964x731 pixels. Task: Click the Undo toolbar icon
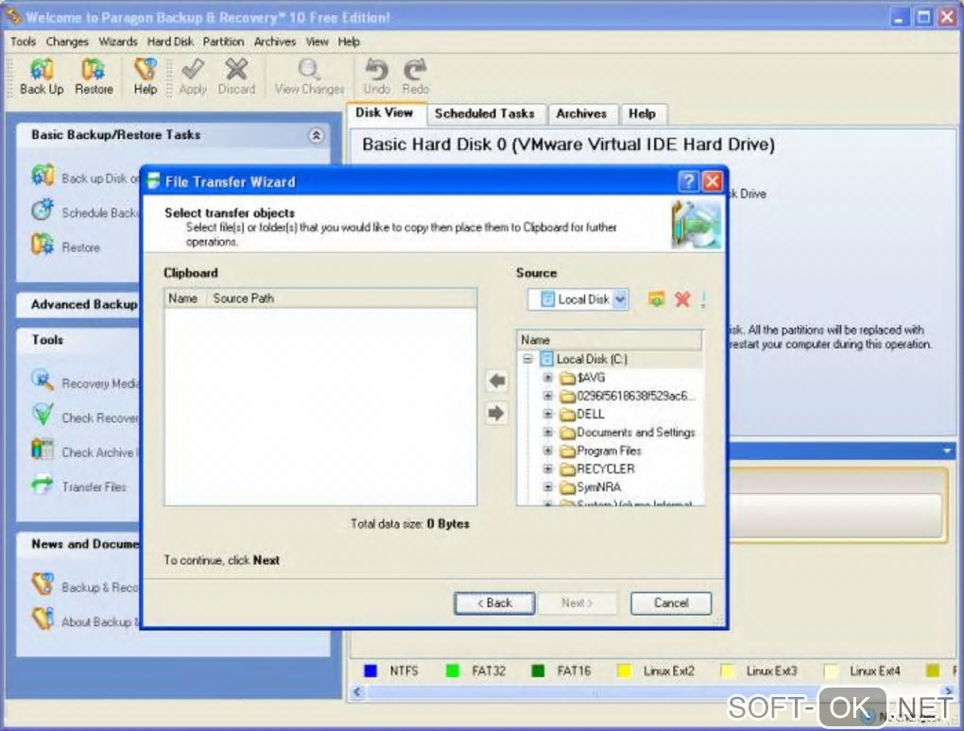pos(377,69)
